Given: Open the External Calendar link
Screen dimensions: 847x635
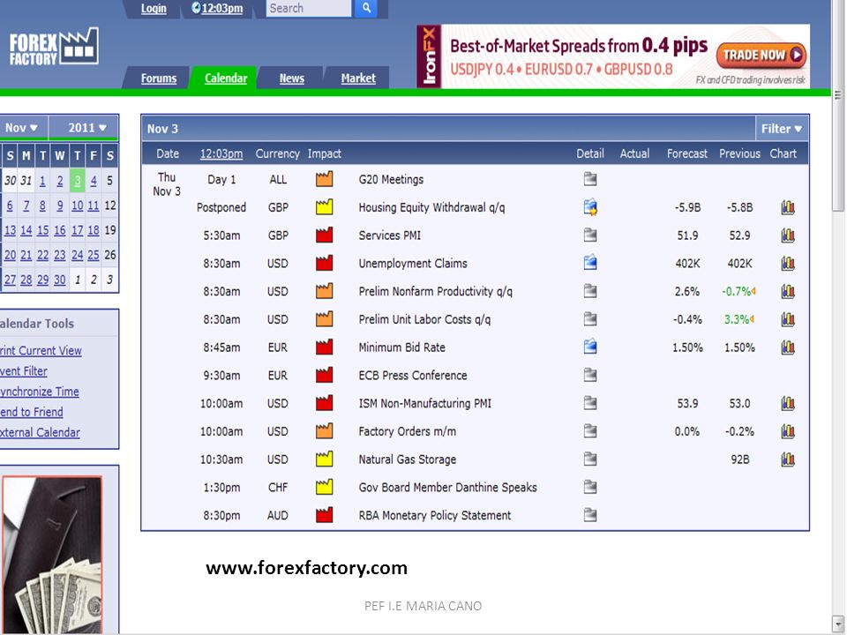Looking at the screenshot, I should tap(40, 432).
